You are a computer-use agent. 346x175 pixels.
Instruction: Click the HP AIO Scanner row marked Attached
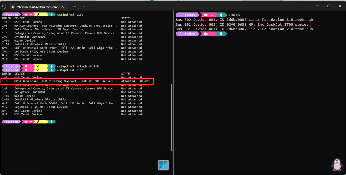(76, 81)
